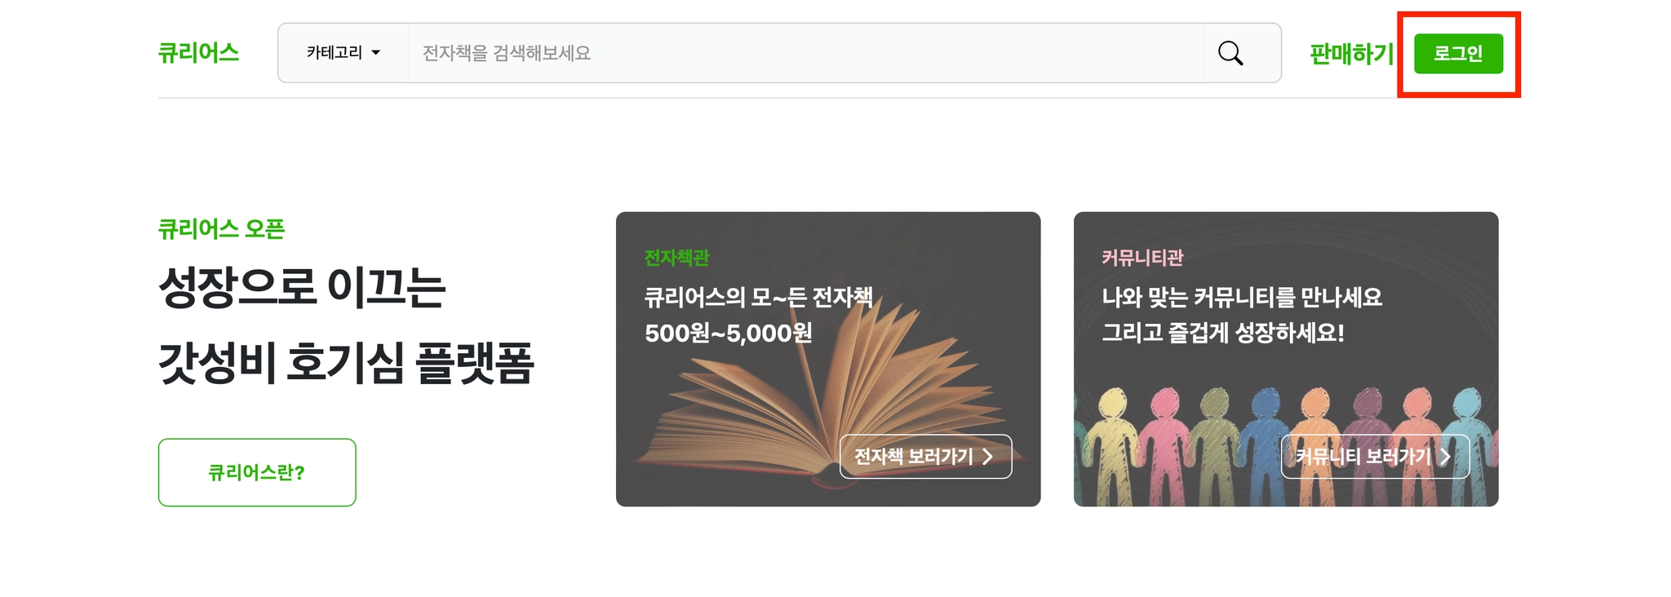The image size is (1671, 597).
Task: Click the 커뮤니티 보러가기 button
Action: pos(1375,457)
